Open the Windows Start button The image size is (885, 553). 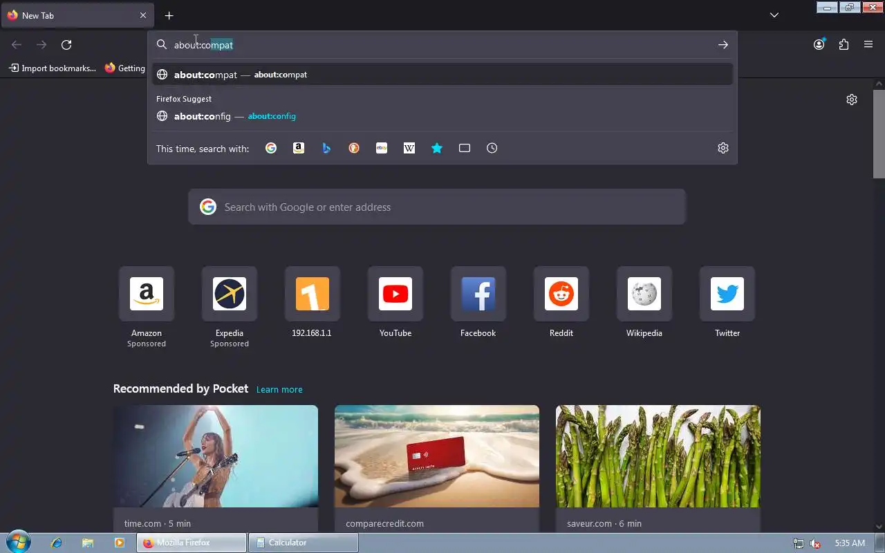coord(19,543)
